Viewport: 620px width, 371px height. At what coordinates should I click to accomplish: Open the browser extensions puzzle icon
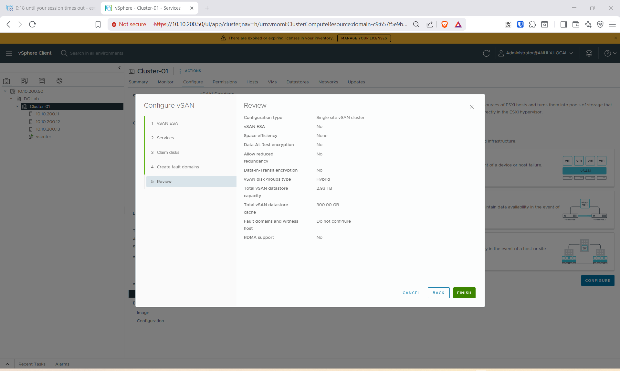click(x=532, y=24)
